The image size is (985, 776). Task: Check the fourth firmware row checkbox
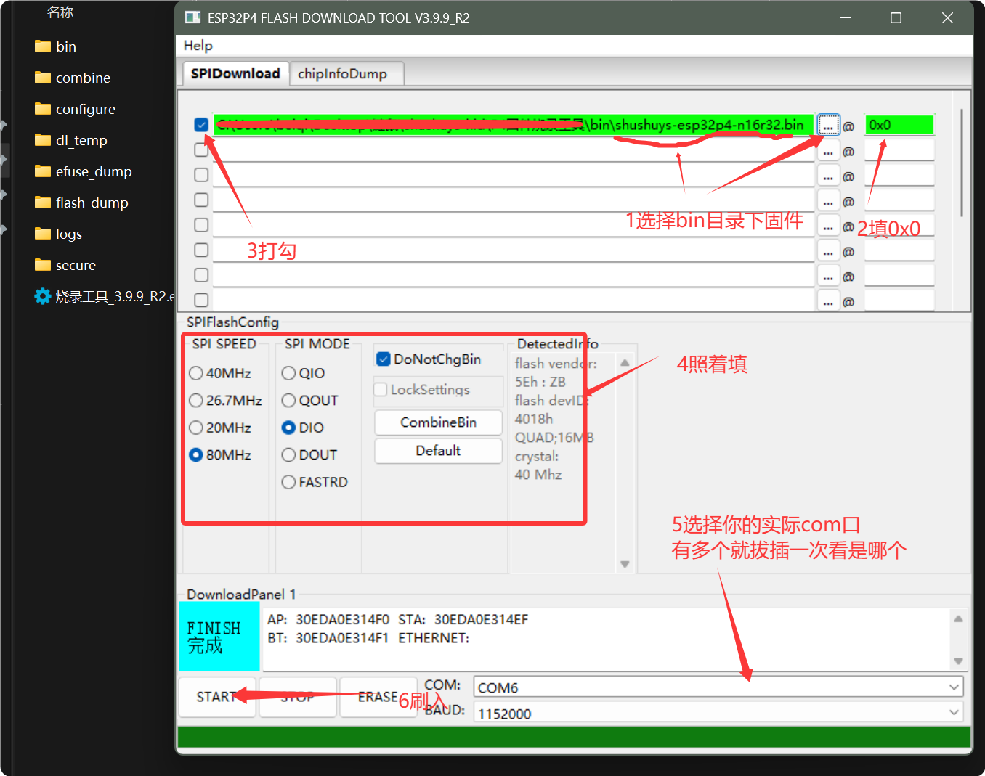(x=202, y=200)
